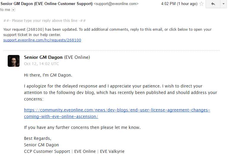Click 'CCP Customer Support' signature text
The width and height of the screenshot is (237, 162).
47,151
